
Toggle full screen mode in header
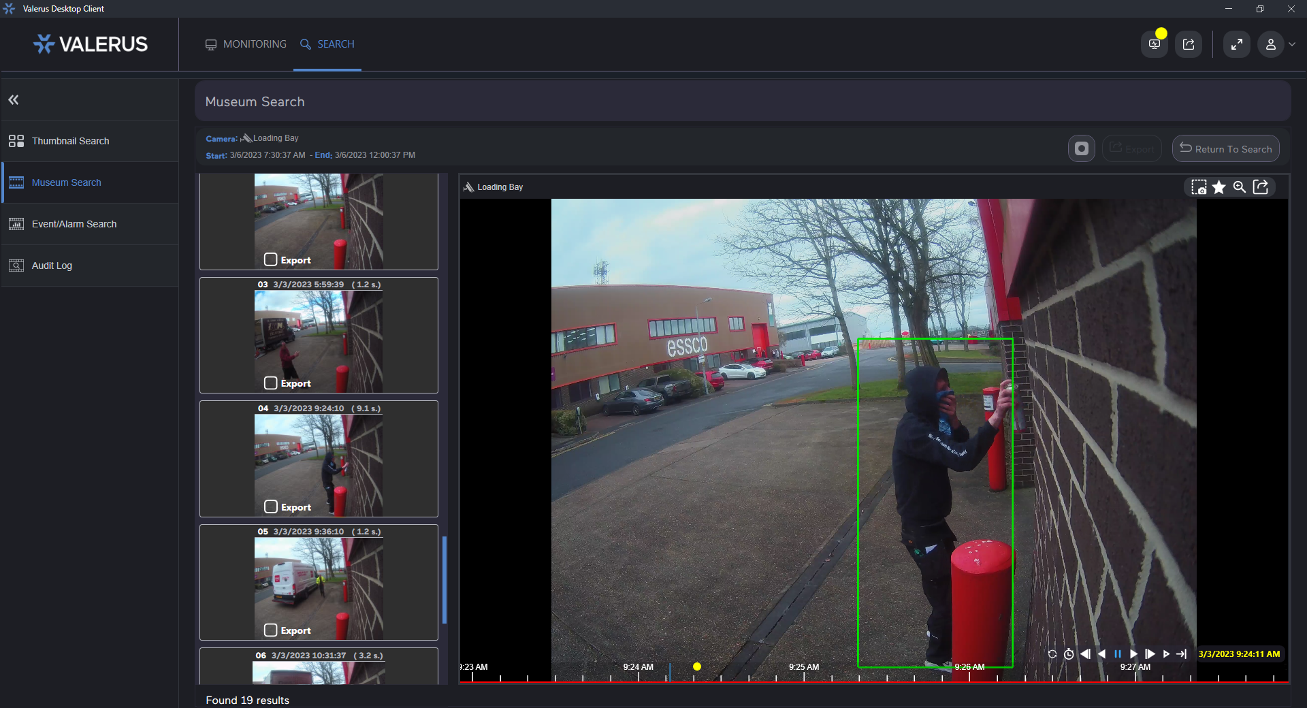click(1236, 44)
